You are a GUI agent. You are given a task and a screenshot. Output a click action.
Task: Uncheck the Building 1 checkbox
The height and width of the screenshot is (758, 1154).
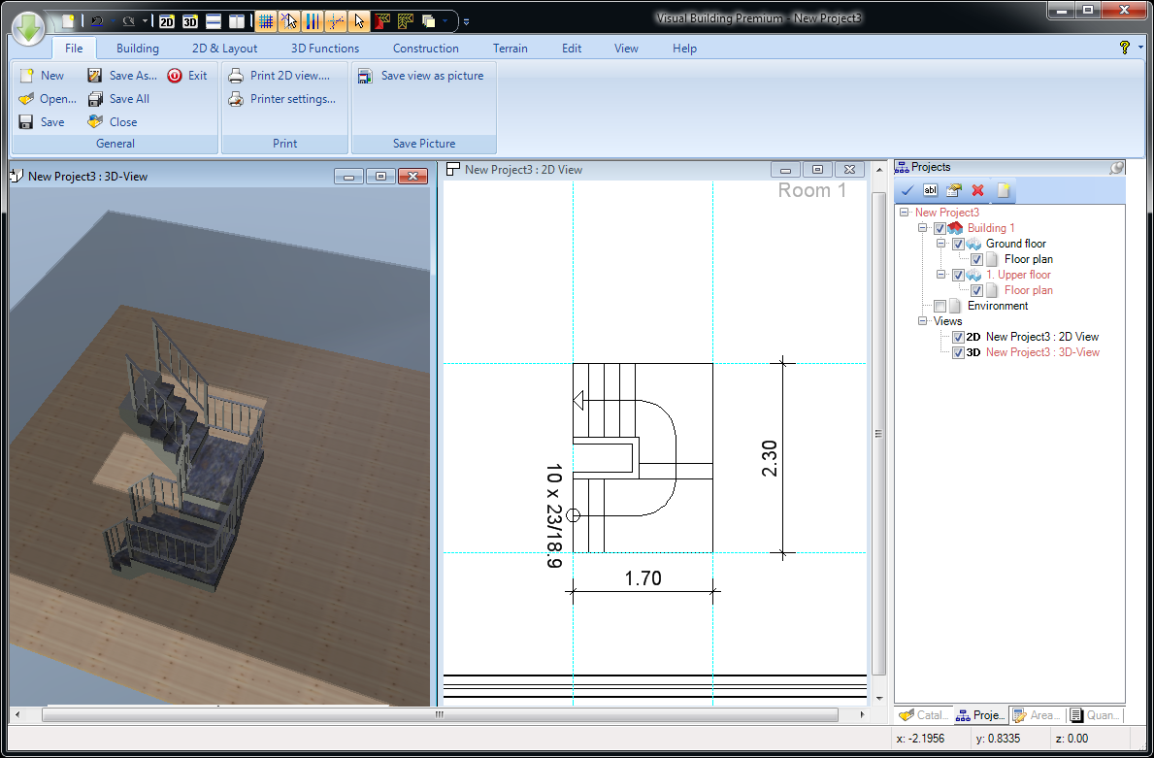[x=940, y=228]
